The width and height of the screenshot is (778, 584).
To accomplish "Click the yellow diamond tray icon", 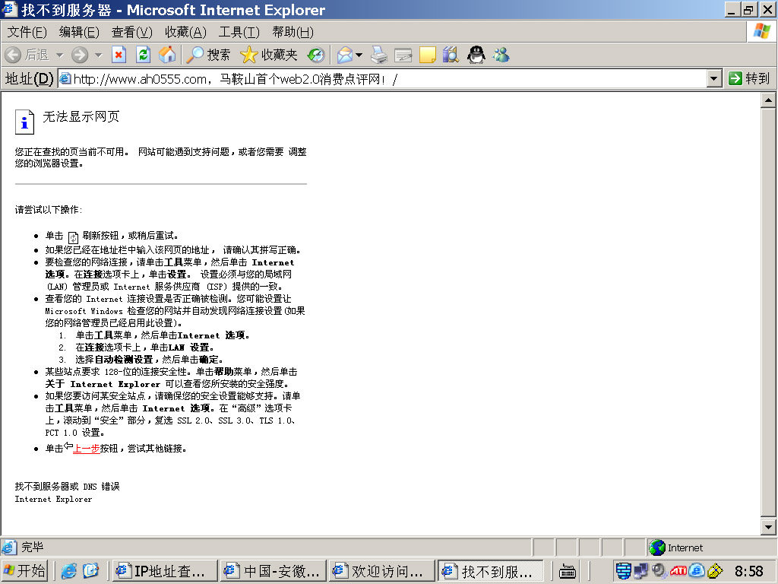I will click(x=715, y=571).
